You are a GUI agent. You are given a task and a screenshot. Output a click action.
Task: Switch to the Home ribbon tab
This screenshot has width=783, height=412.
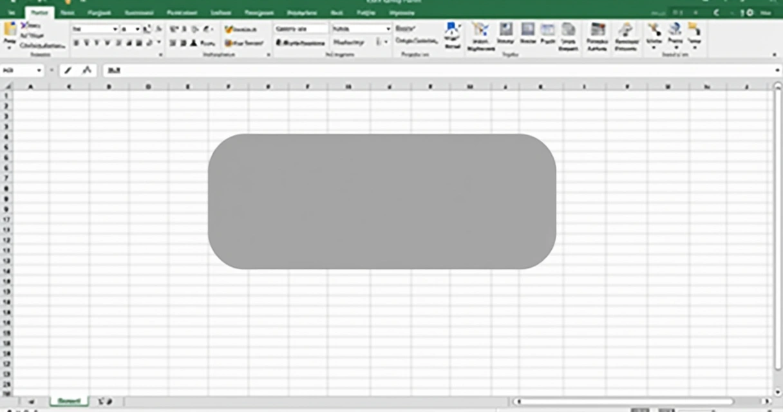(39, 12)
